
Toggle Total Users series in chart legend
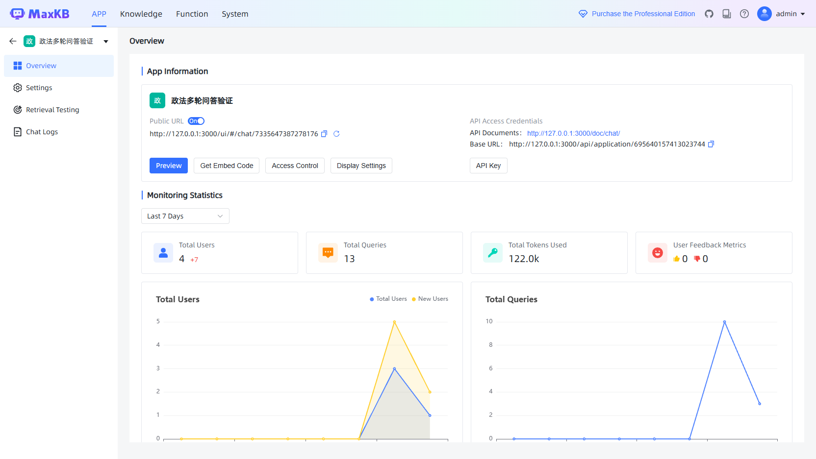tap(388, 299)
